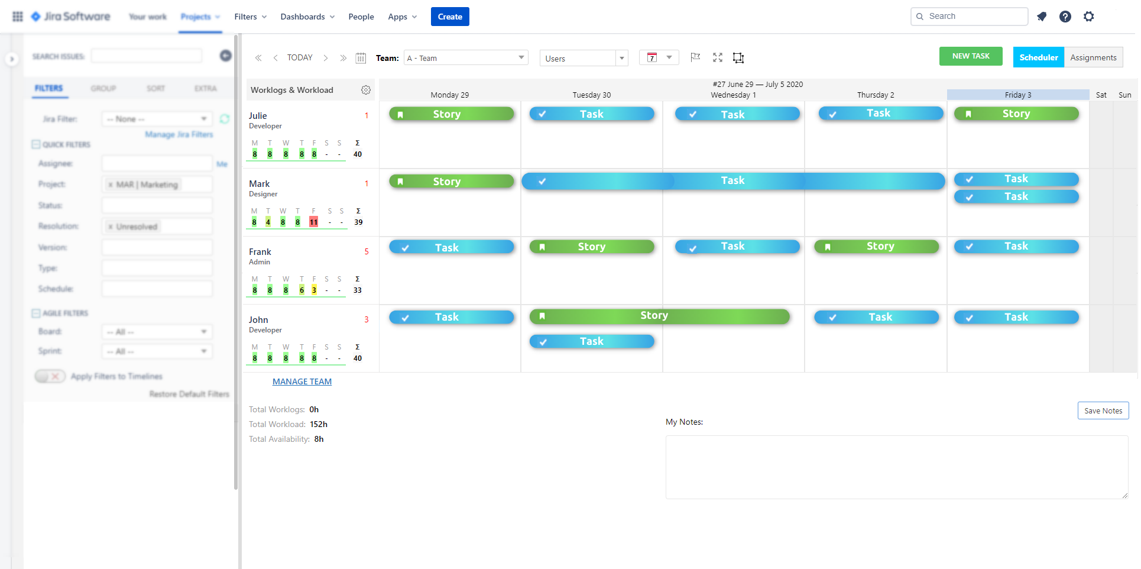Image resolution: width=1141 pixels, height=569 pixels.
Task: Open the Dashboards menu
Action: (x=307, y=17)
